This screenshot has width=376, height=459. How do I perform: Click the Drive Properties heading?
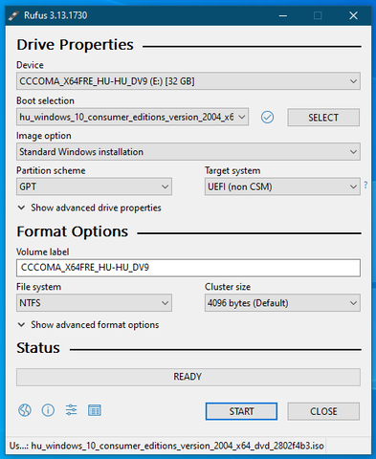(75, 45)
